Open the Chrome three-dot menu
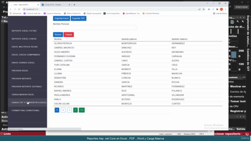251x141 pixels. tap(226, 9)
